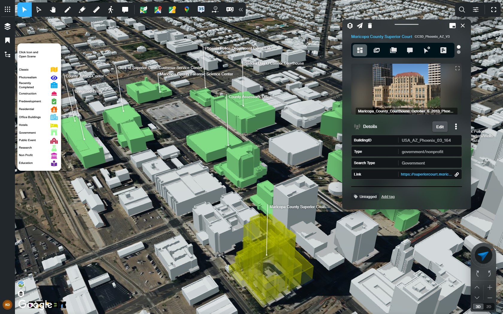Enable walking pedestrian mode
503x314 pixels.
tap(110, 10)
